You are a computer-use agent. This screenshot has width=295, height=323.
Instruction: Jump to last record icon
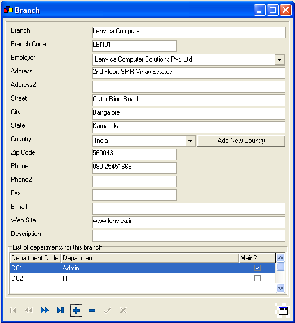tap(60, 310)
